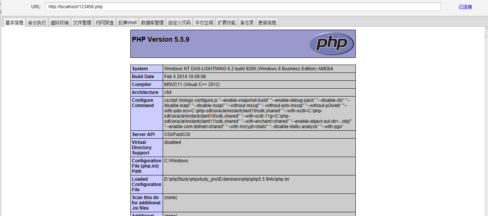Open the 命令执行 tab
488x216 pixels.
(x=37, y=23)
